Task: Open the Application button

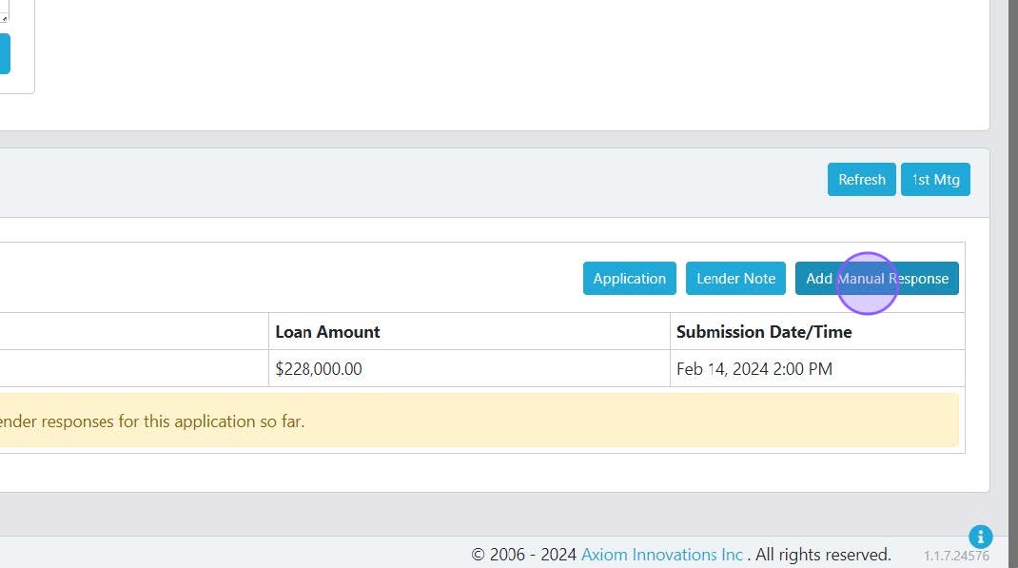Action: [629, 279]
